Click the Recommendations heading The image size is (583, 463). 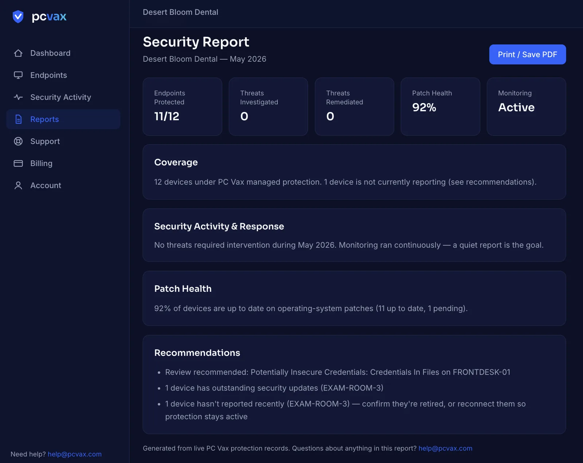197,353
